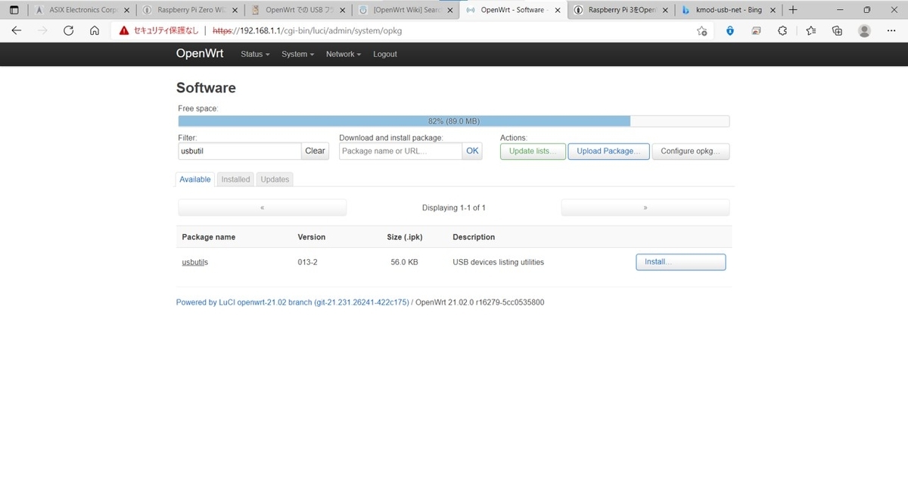Image resolution: width=908 pixels, height=487 pixels.
Task: Click the セキュリティ保護なし warning label
Action: [x=166, y=31]
